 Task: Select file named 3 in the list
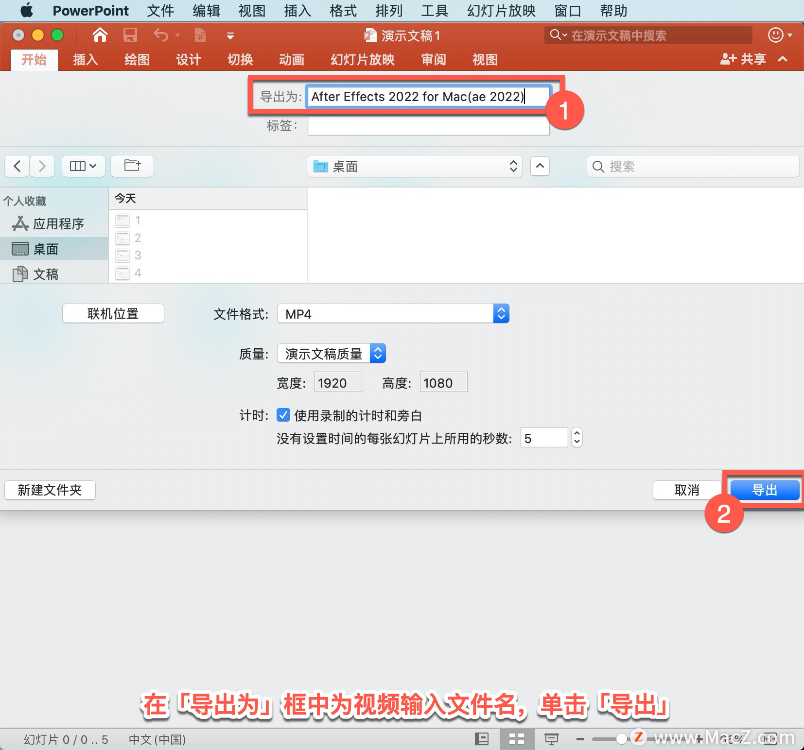[x=208, y=256]
